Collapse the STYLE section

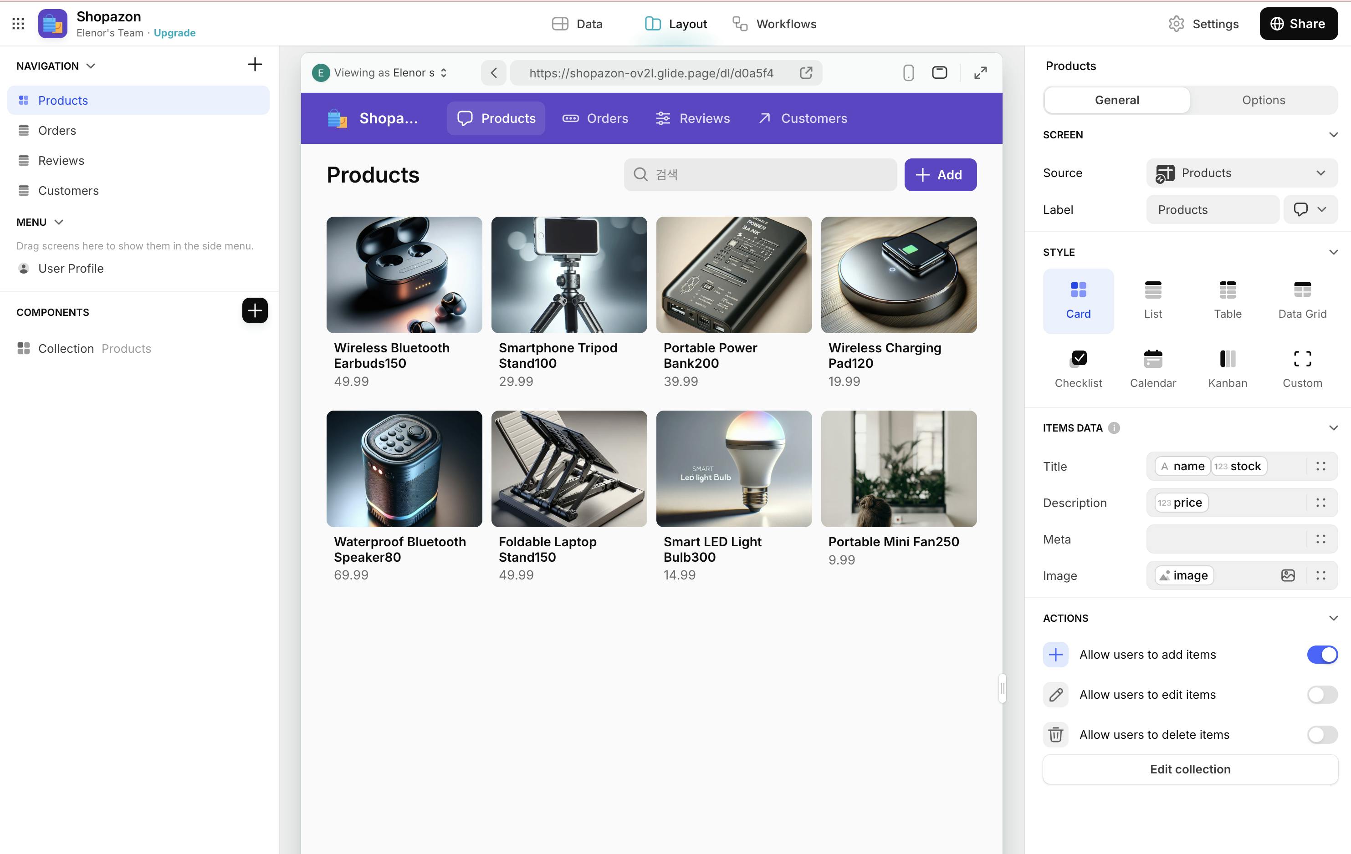point(1333,252)
